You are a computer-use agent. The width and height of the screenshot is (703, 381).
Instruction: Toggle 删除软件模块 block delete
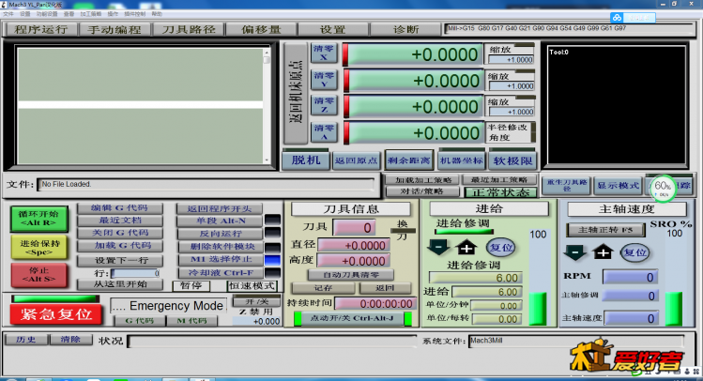220,247
